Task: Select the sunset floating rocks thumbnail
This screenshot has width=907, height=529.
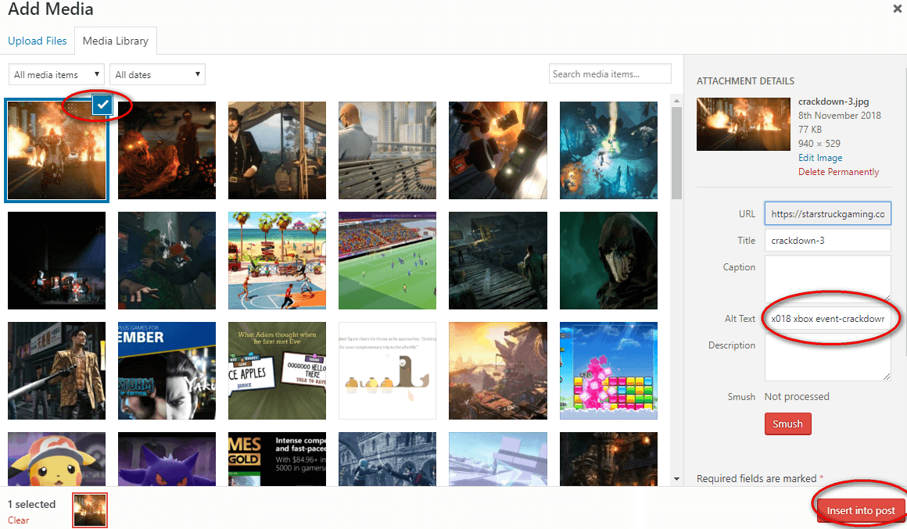Action: pyautogui.click(x=498, y=370)
